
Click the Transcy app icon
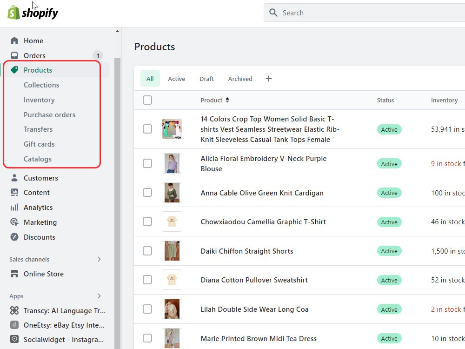click(14, 310)
